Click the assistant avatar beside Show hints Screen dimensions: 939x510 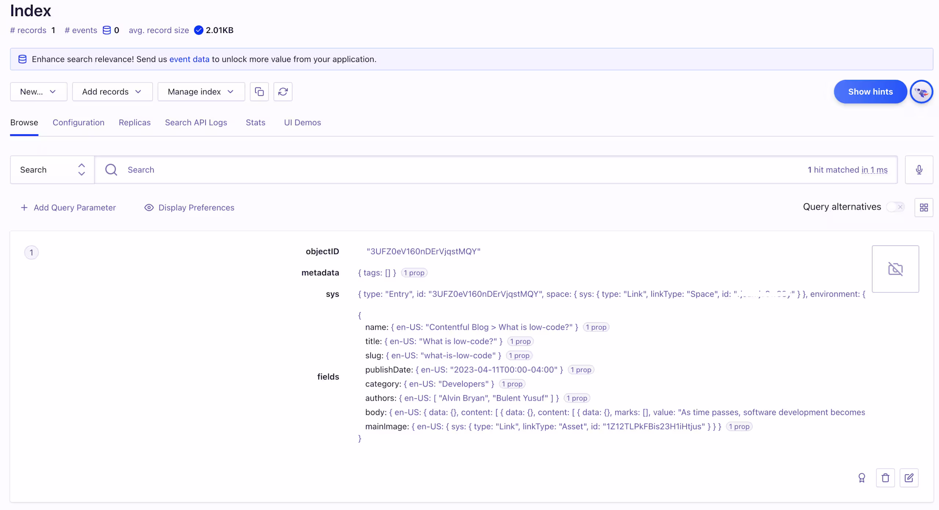pos(921,92)
